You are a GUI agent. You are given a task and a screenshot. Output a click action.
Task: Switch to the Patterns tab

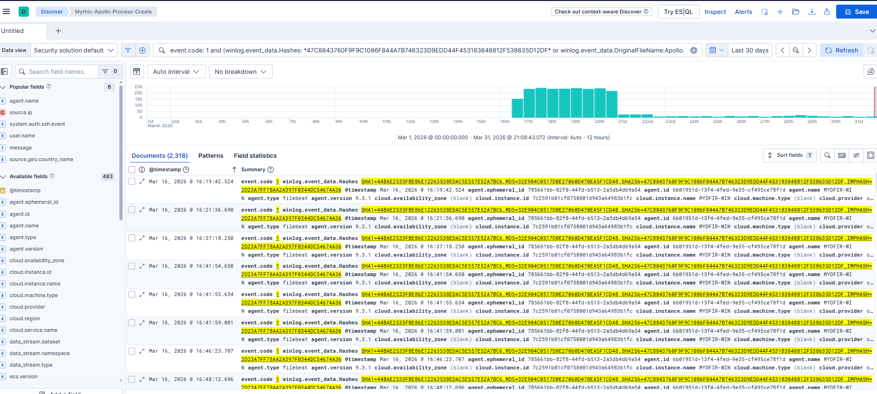pyautogui.click(x=210, y=156)
